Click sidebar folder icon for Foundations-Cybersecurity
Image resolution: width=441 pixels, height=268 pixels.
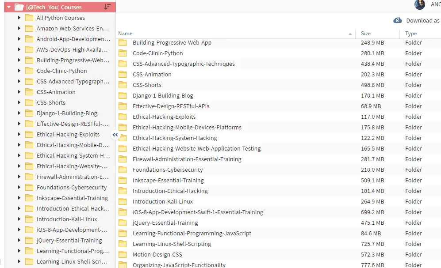(x=29, y=188)
